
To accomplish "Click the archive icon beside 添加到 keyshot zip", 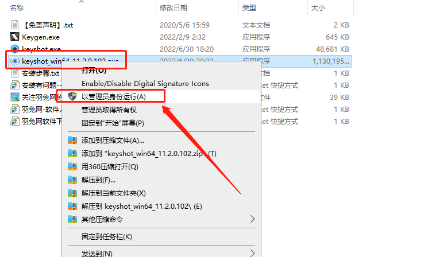I will tap(72, 153).
